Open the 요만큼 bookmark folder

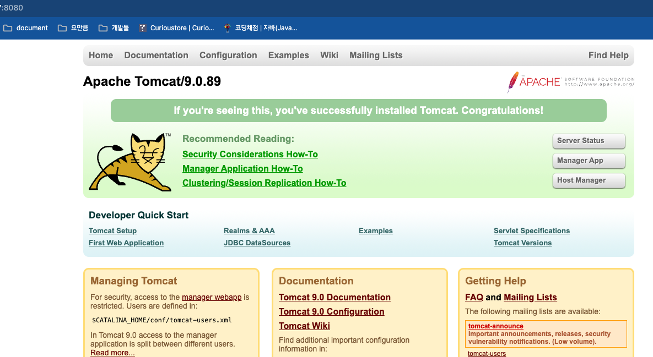[x=73, y=28]
